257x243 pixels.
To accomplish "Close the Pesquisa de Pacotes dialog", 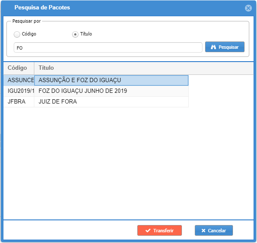I will [248, 8].
